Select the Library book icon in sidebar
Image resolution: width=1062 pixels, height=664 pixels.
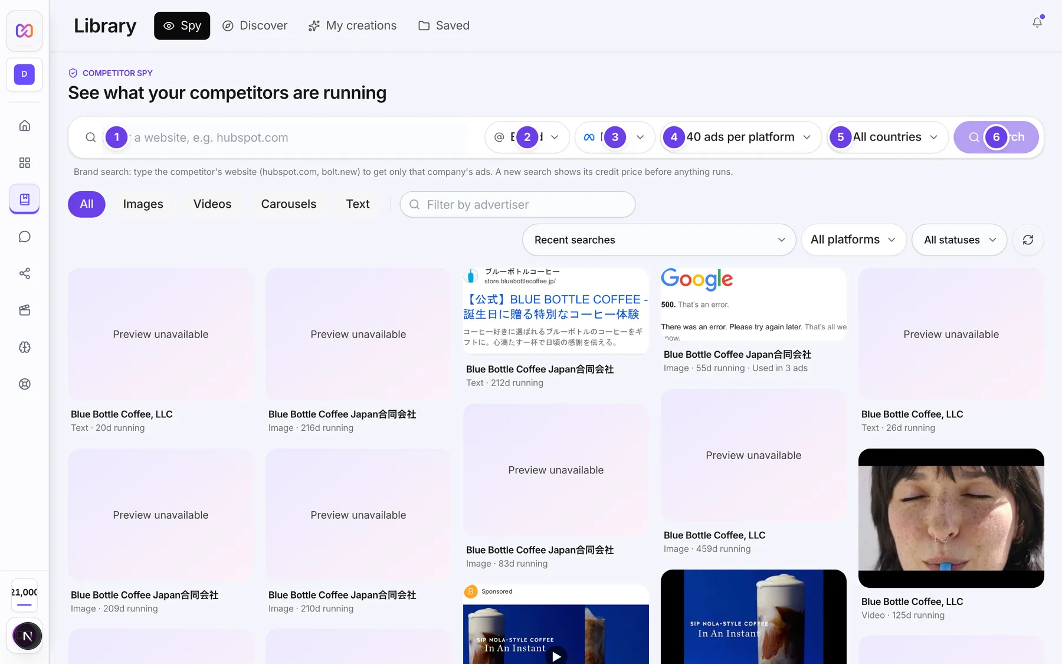point(24,199)
